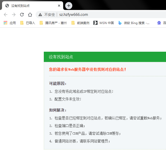Open the 应用 apps grid shortcut
The image size is (166, 151).
click(10, 23)
